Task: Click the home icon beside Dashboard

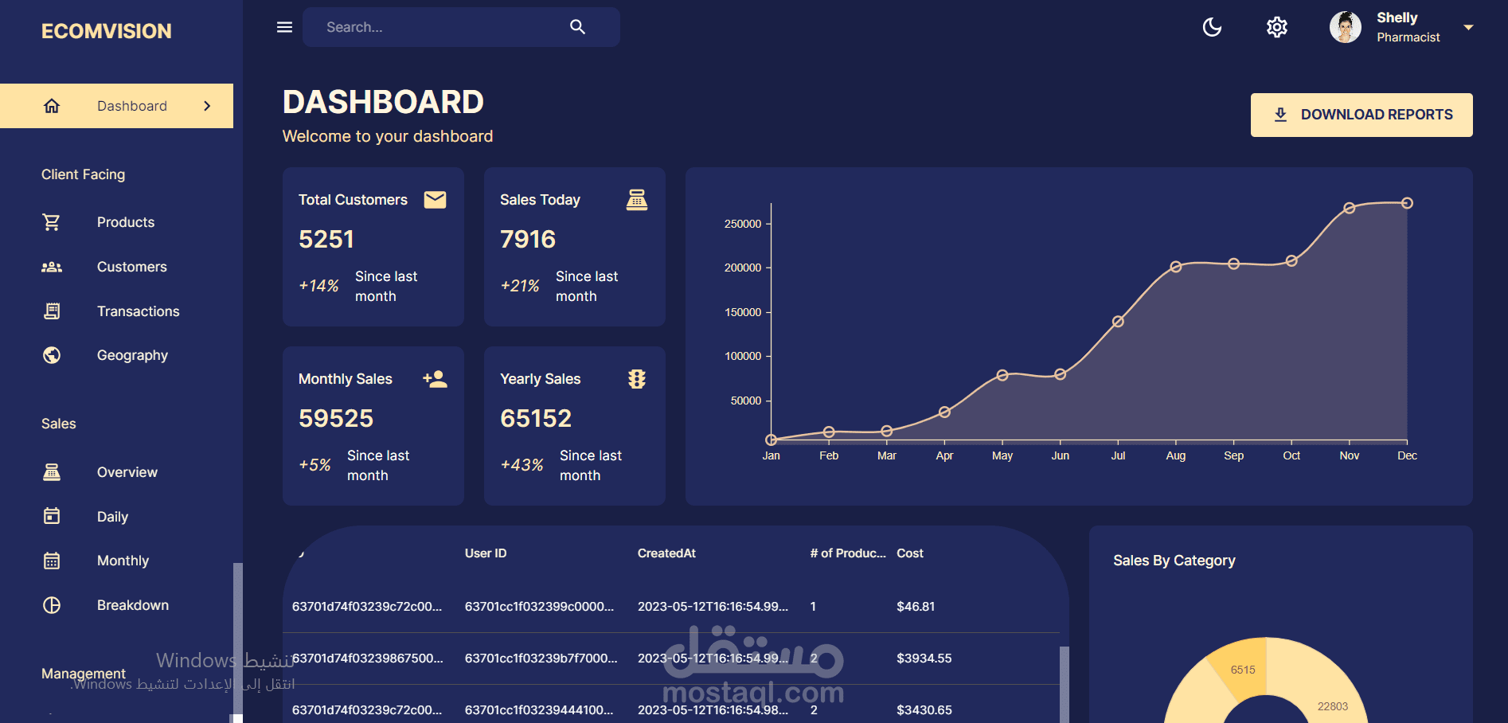Action: point(52,106)
